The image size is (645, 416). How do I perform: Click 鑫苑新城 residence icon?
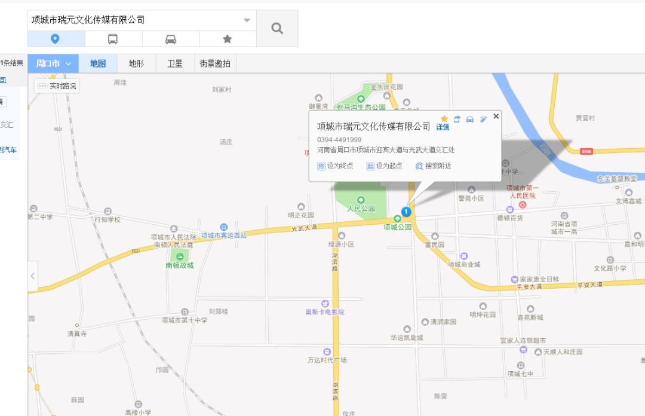pos(531,309)
